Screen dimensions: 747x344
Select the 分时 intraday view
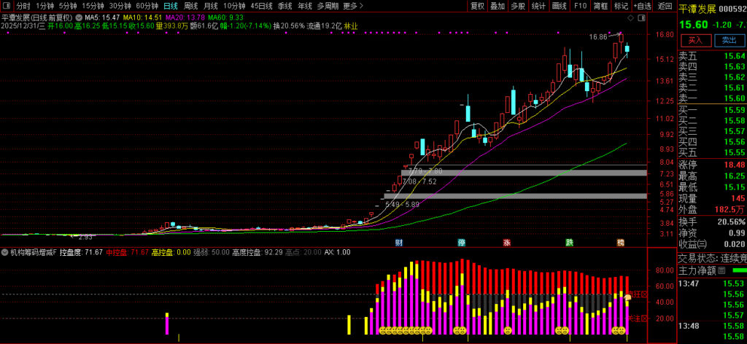coord(23,6)
